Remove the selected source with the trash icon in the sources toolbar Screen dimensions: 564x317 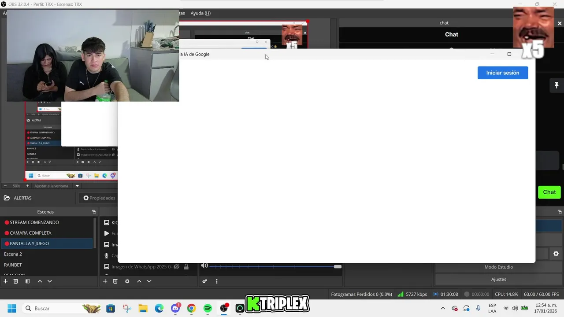[115, 281]
